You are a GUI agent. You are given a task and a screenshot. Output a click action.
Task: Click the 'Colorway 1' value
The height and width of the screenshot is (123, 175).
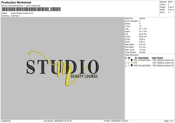point(15,16)
